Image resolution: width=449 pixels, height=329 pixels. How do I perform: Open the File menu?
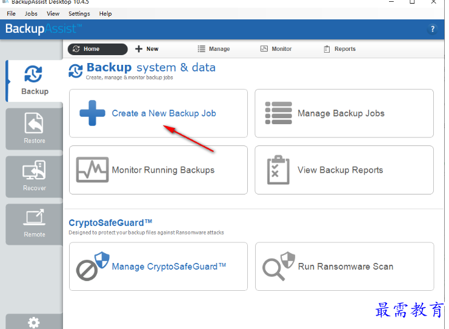pyautogui.click(x=11, y=14)
